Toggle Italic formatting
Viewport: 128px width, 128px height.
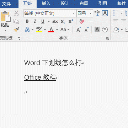pyautogui.click(x=35, y=21)
